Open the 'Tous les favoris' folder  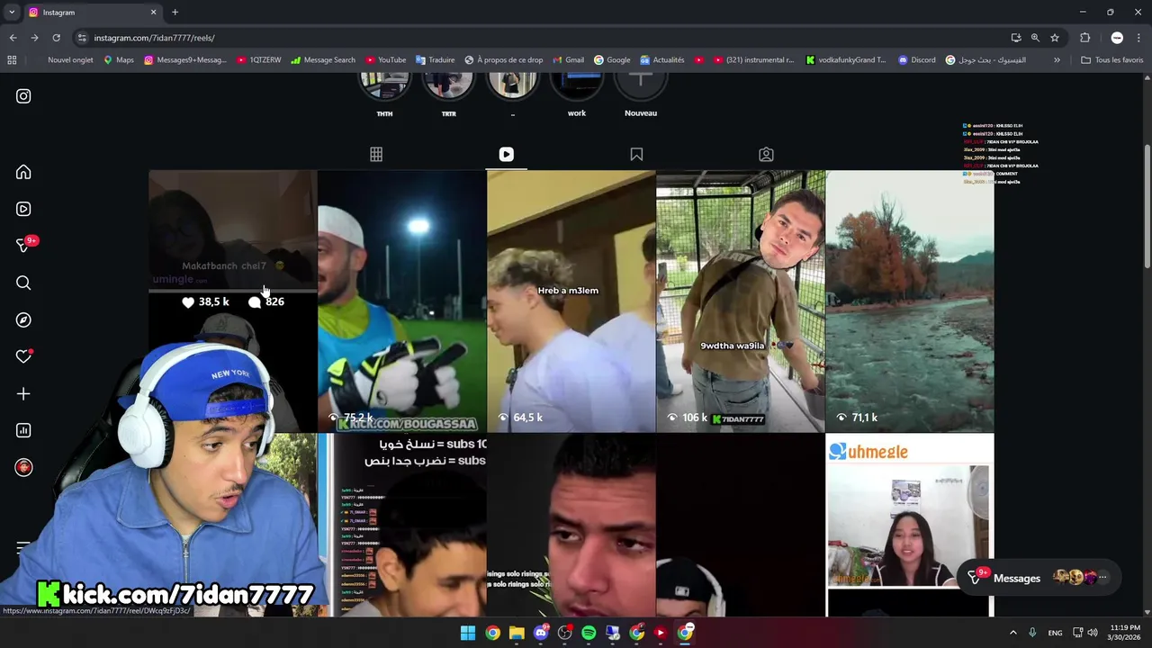coord(1112,60)
